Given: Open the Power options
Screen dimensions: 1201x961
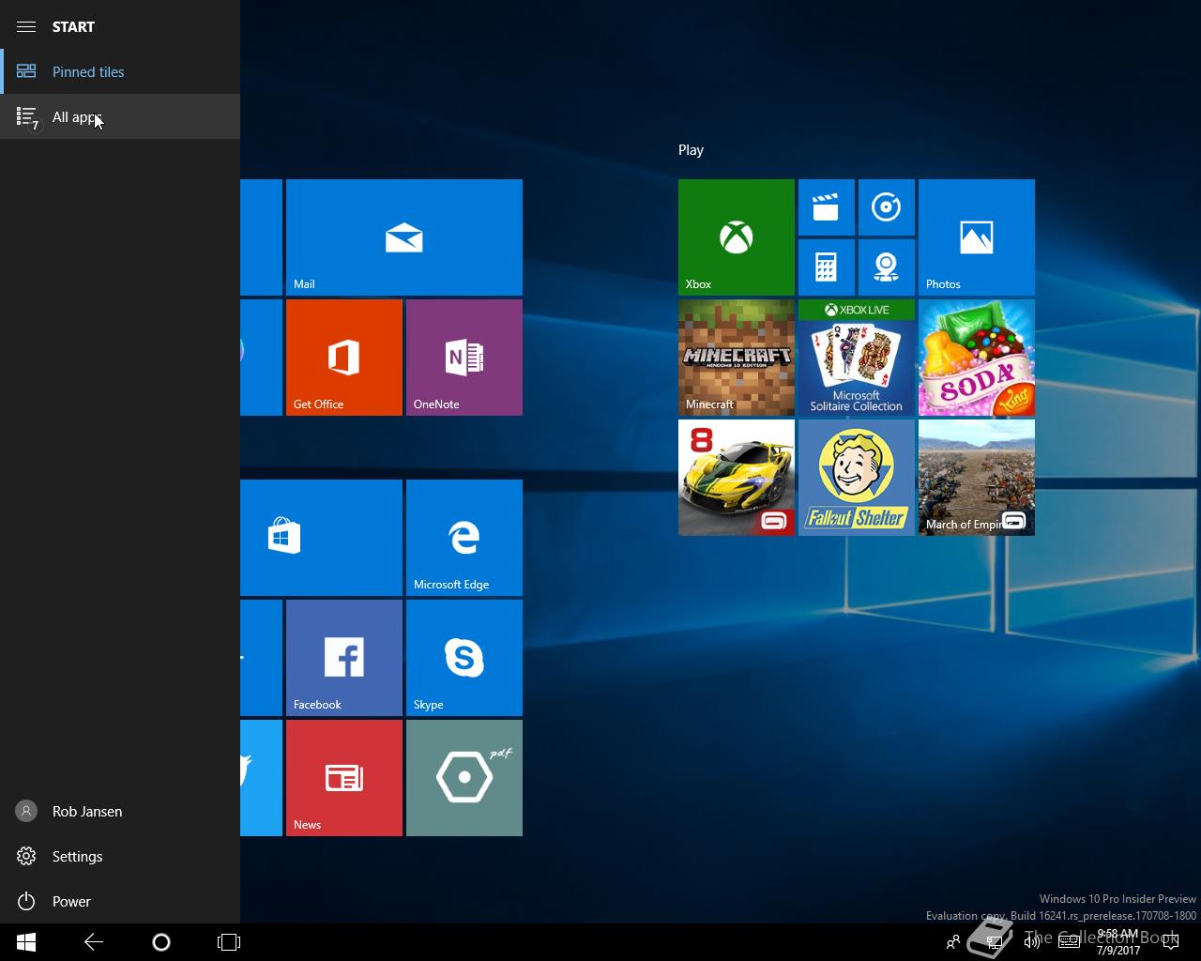Looking at the screenshot, I should [120, 901].
